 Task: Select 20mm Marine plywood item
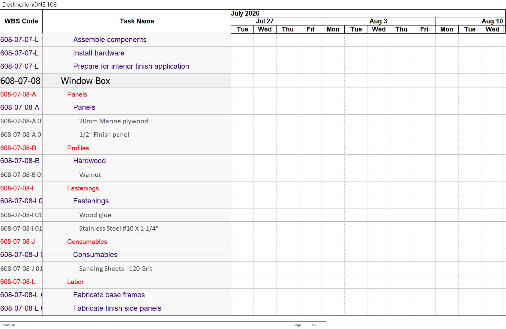113,121
